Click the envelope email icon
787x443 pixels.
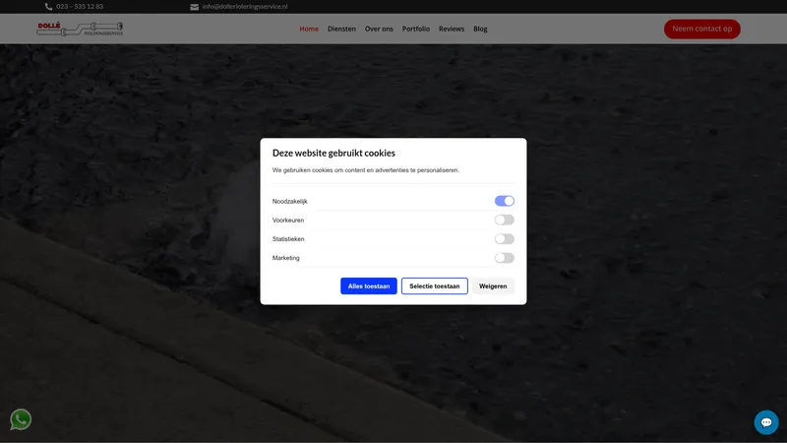coord(194,7)
